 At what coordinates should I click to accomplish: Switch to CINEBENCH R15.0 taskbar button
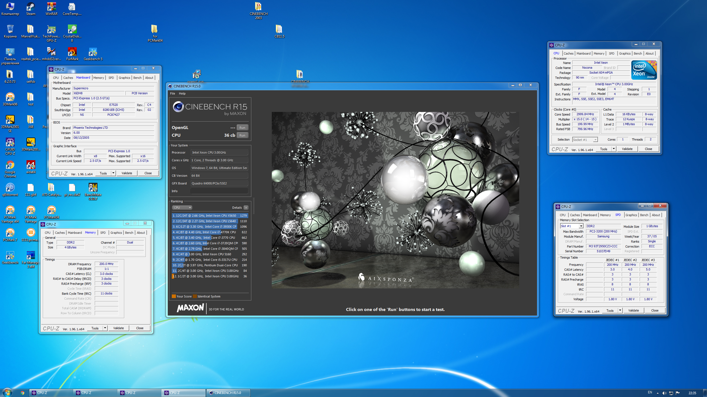tap(228, 393)
